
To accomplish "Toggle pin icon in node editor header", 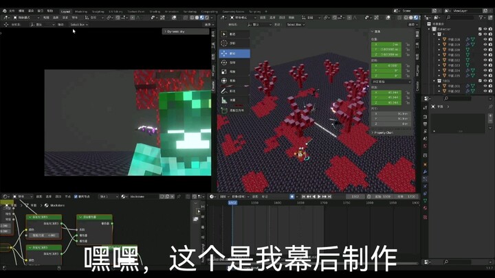I will 179,196.
